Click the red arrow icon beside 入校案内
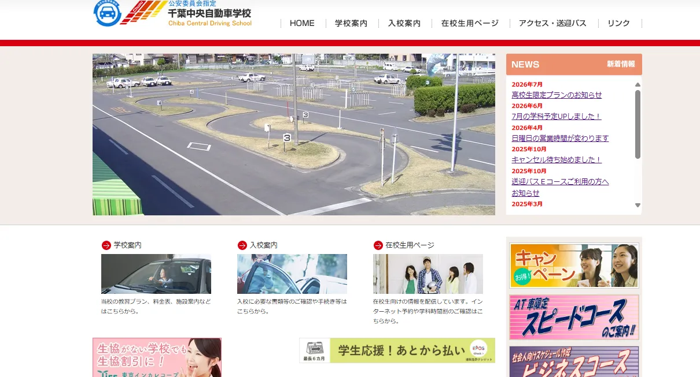Screen dimensions: 700x377 pyautogui.click(x=242, y=245)
